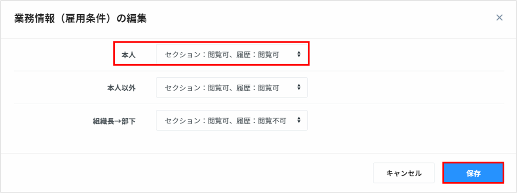Open the 本人以外 permission dropdown
Image resolution: width=517 pixels, height=193 pixels.
[232, 88]
